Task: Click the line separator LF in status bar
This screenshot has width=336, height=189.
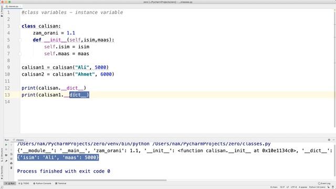Action: pos(288,187)
